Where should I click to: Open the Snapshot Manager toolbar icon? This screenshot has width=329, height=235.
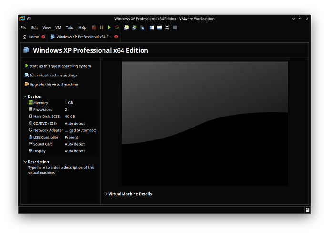click(142, 27)
